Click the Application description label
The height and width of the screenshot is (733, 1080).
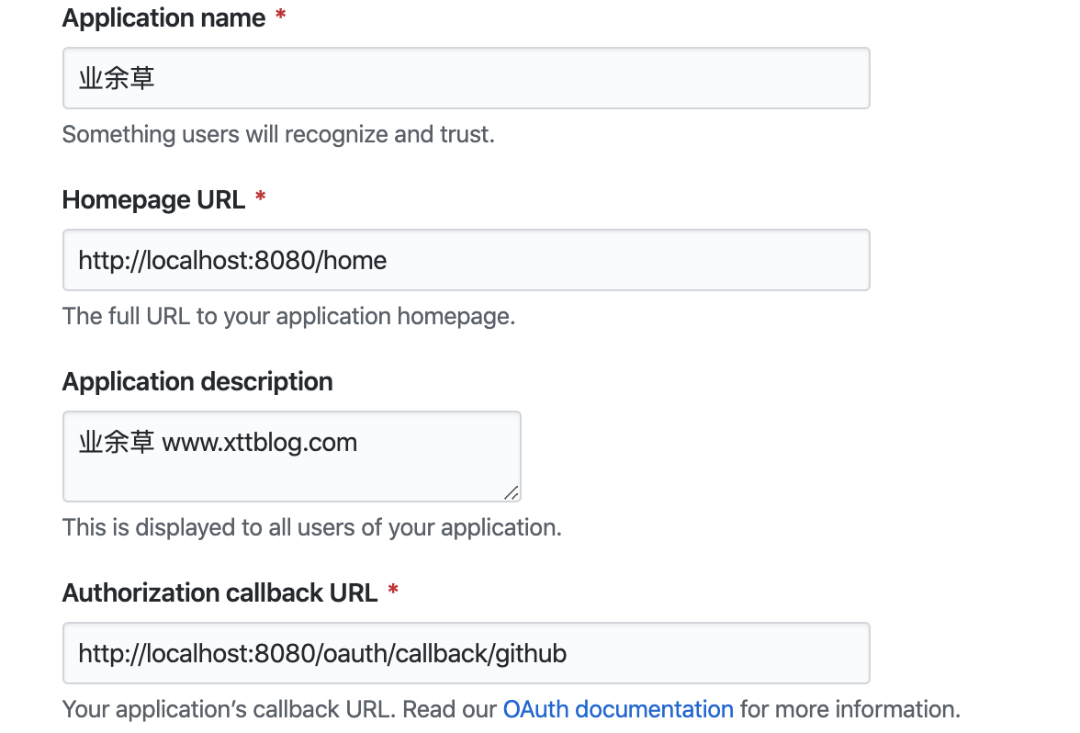pos(197,382)
